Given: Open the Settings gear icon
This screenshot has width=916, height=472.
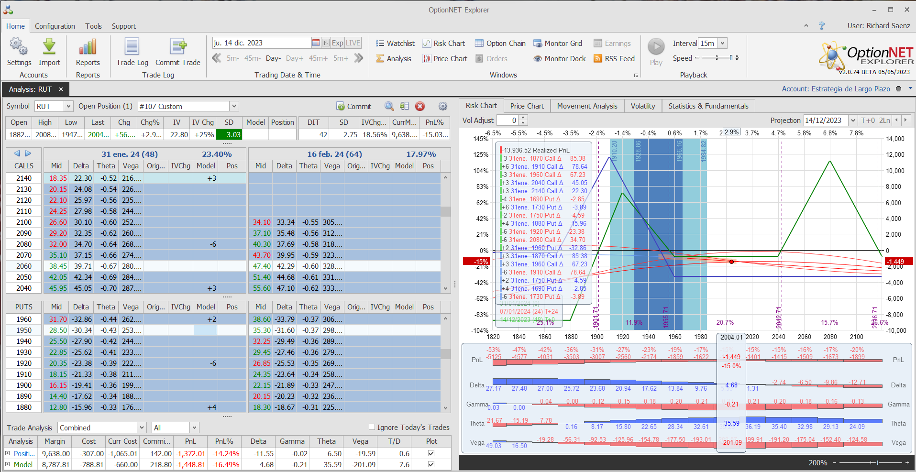Looking at the screenshot, I should click(19, 47).
